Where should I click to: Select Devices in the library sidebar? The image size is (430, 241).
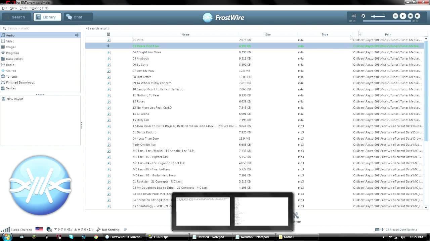coord(40,88)
